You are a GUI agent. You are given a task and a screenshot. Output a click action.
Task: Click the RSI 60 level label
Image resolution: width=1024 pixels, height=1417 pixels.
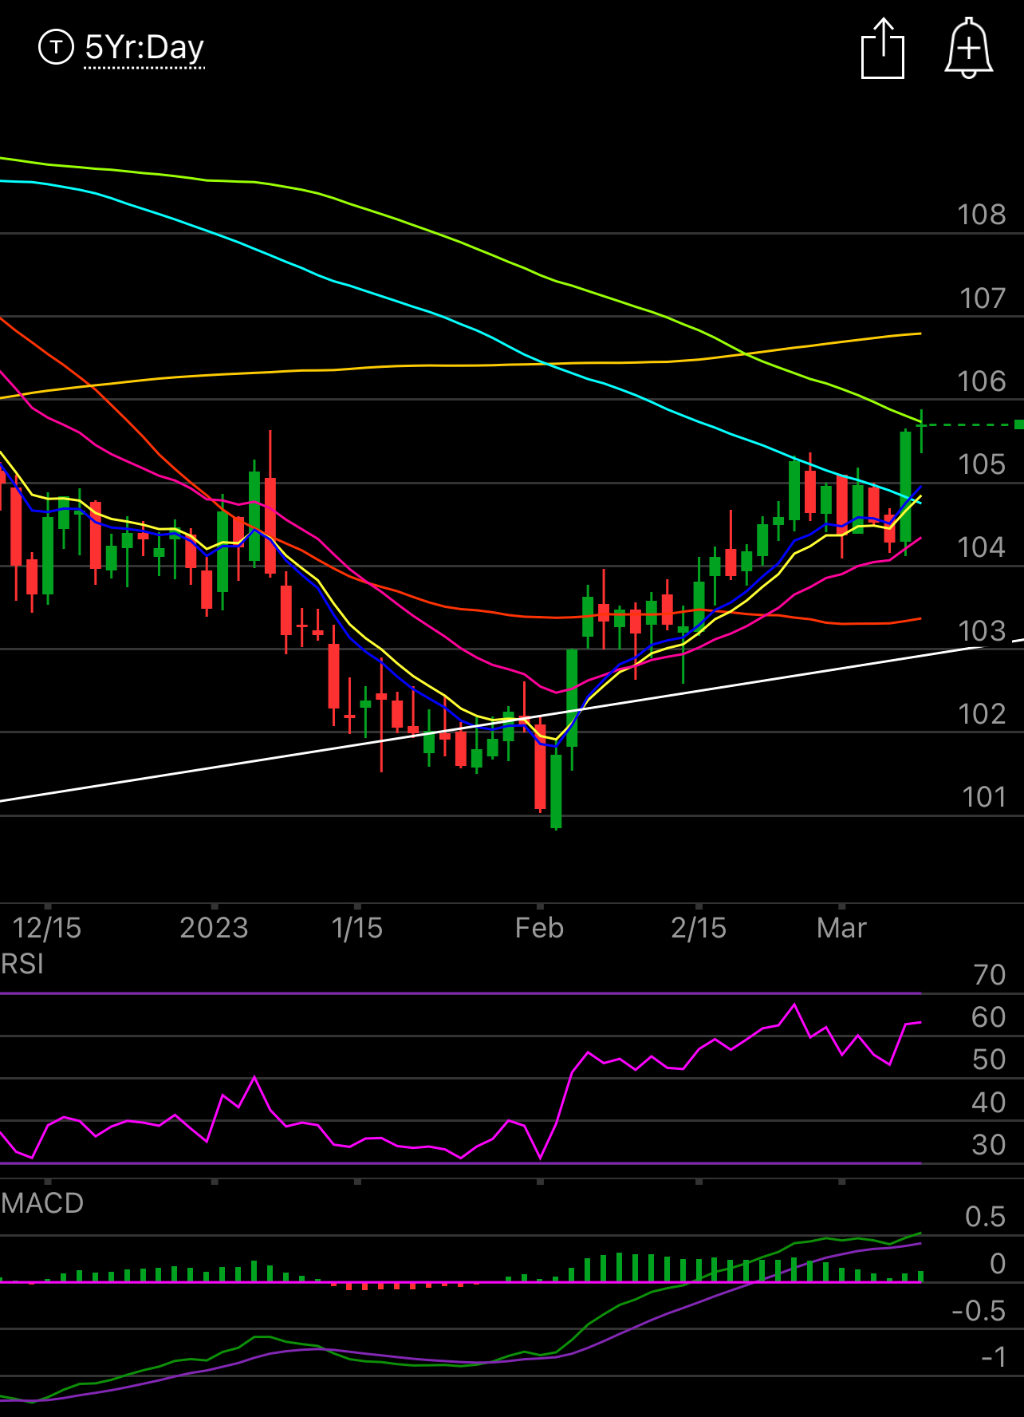989,1017
